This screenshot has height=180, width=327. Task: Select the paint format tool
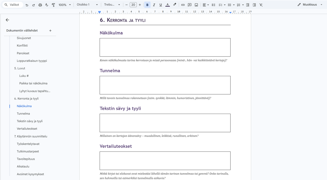[x=54, y=5]
